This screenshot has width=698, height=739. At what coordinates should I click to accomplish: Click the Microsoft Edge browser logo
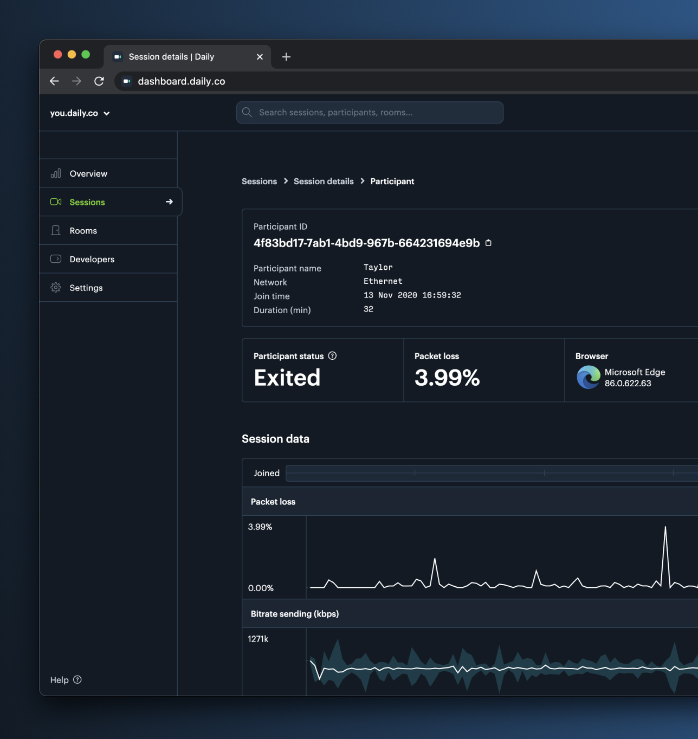pyautogui.click(x=589, y=377)
